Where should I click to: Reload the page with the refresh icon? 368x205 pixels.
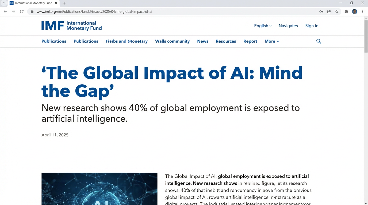pyautogui.click(x=22, y=11)
